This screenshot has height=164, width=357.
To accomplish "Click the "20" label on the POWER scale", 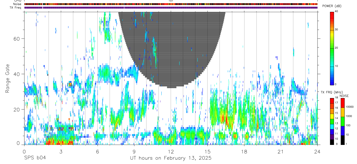I will [x=337, y=48].
